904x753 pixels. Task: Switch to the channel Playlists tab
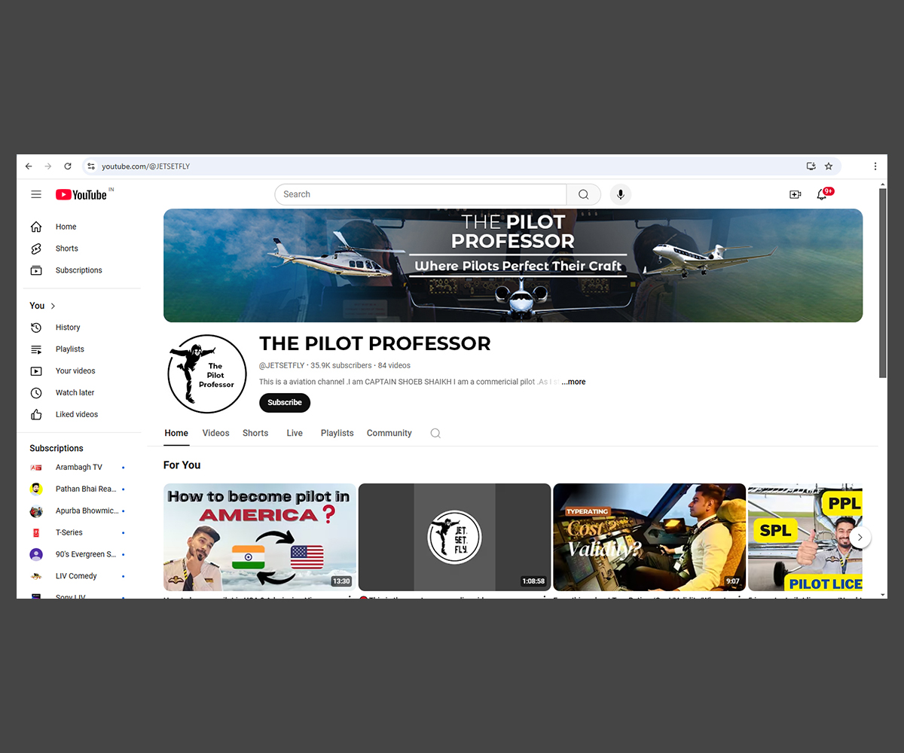pyautogui.click(x=337, y=433)
